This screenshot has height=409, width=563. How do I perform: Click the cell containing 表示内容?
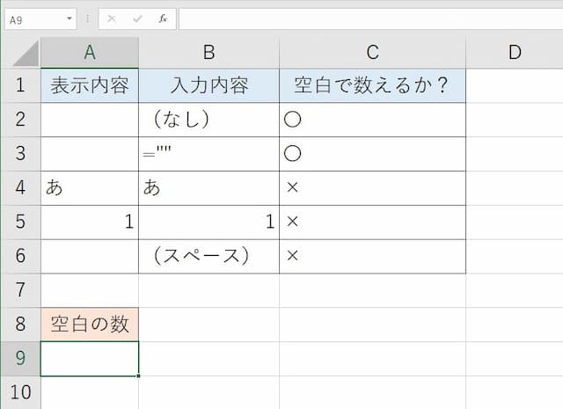tap(90, 85)
